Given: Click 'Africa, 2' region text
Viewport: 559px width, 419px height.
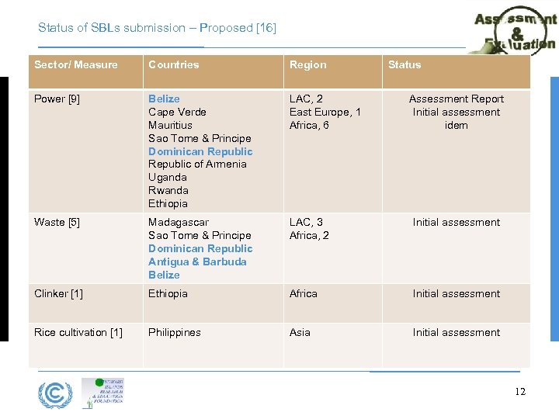Looking at the screenshot, I should (309, 235).
